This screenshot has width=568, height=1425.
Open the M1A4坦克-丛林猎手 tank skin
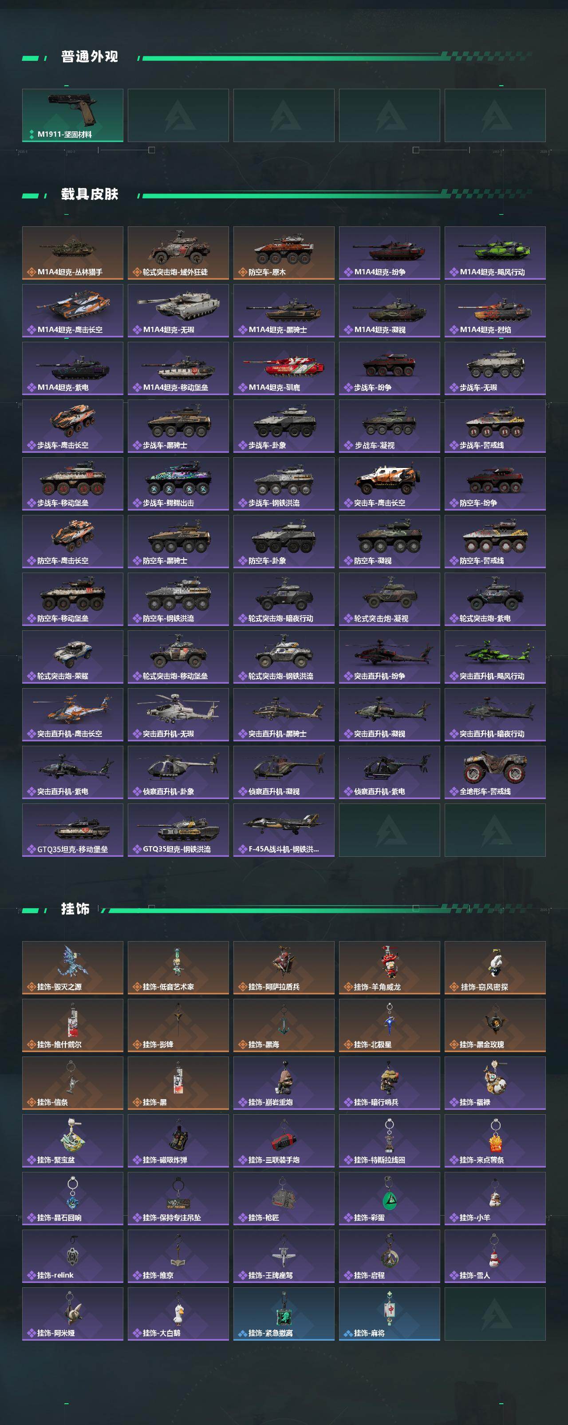click(72, 253)
